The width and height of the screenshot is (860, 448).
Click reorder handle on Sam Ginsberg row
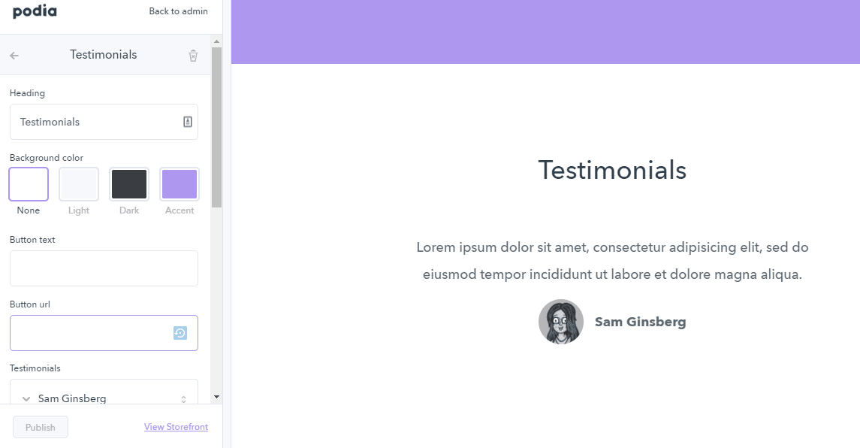[x=184, y=399]
